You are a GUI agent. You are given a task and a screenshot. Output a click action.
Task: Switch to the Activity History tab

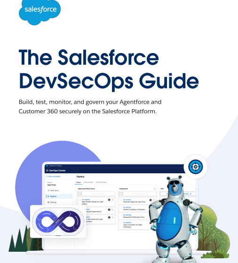pos(101,182)
